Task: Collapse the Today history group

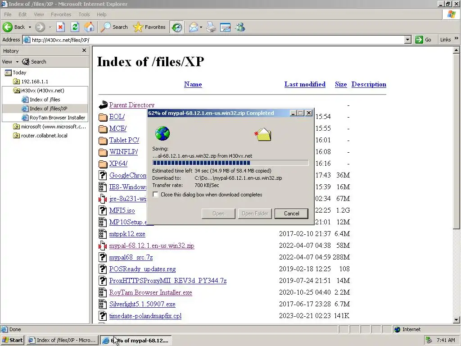Action: click(x=16, y=73)
